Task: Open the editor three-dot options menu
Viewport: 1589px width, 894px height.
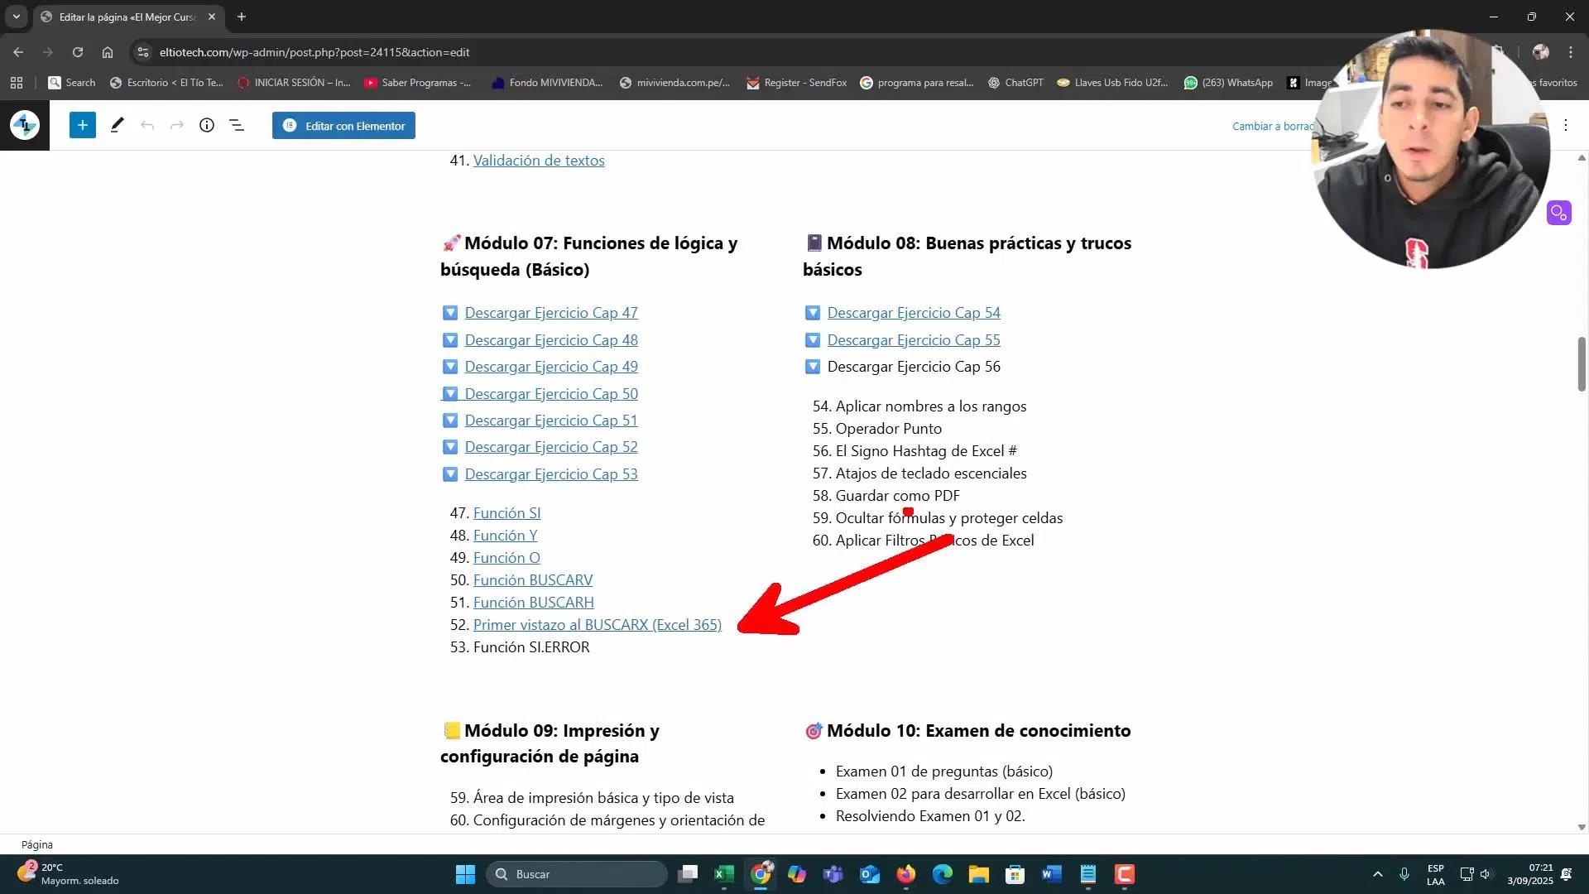Action: tap(1565, 126)
